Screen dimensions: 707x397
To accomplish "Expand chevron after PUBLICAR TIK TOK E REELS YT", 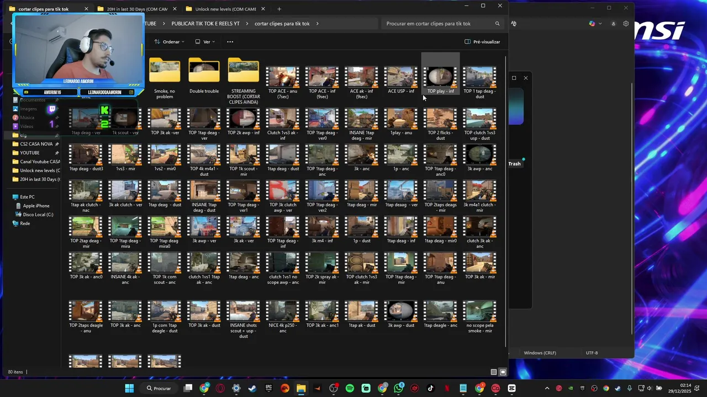I will click(247, 24).
